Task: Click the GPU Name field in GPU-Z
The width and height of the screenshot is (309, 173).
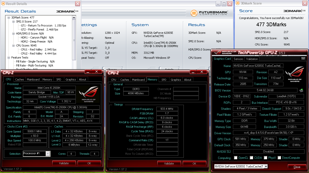Action: click(258, 66)
